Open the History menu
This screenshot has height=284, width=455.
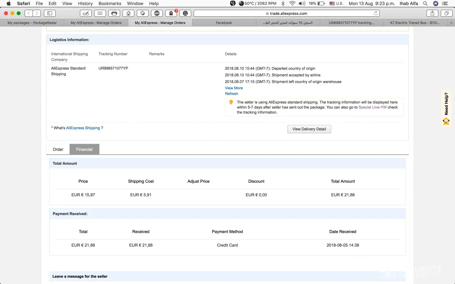[x=85, y=3]
